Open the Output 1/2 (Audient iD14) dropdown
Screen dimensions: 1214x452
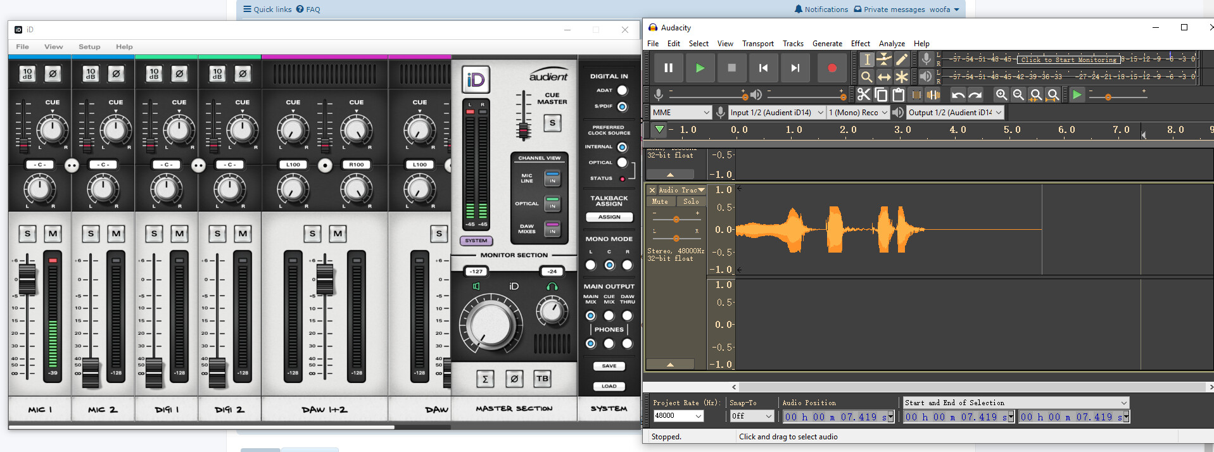(x=955, y=112)
